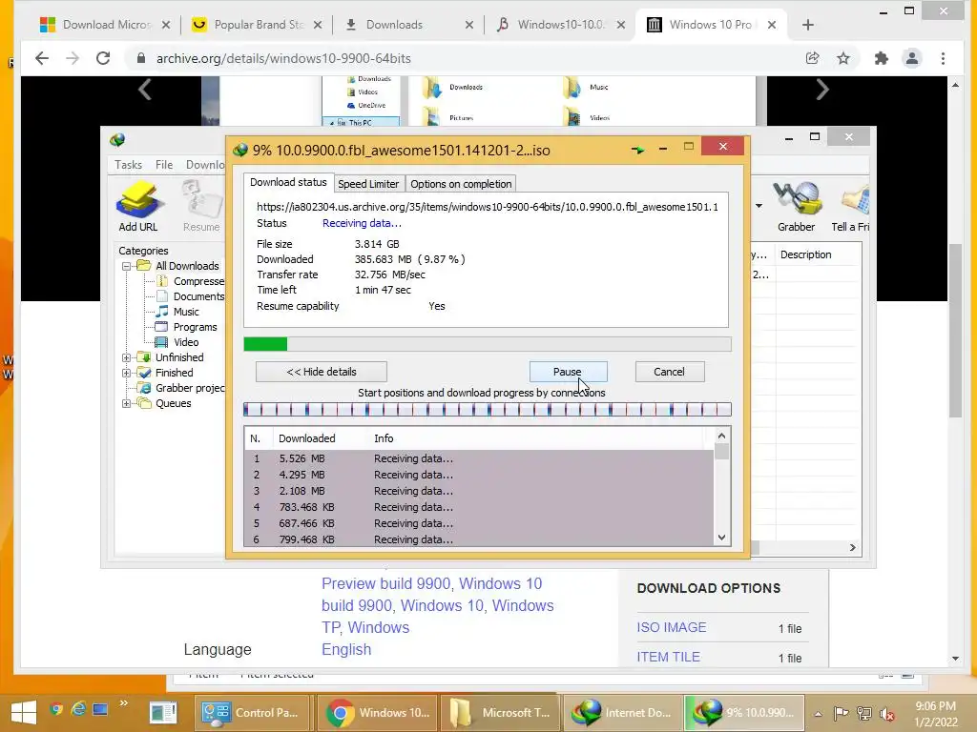
Task: Open the dropdown arrow left of Grabber
Action: 759,206
